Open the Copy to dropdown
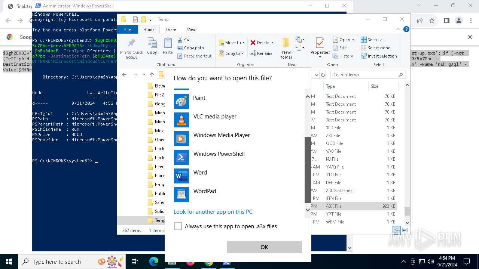The image size is (479, 269). [x=232, y=53]
